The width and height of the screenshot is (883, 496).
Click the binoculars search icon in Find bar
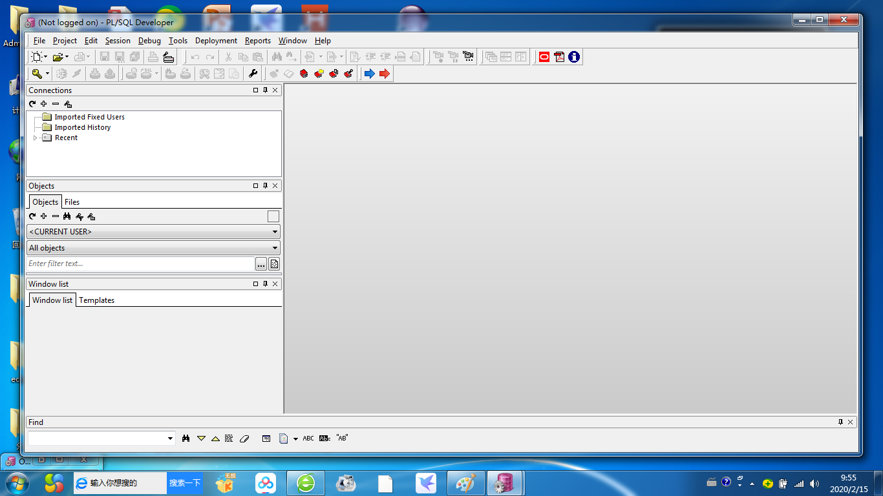click(186, 439)
